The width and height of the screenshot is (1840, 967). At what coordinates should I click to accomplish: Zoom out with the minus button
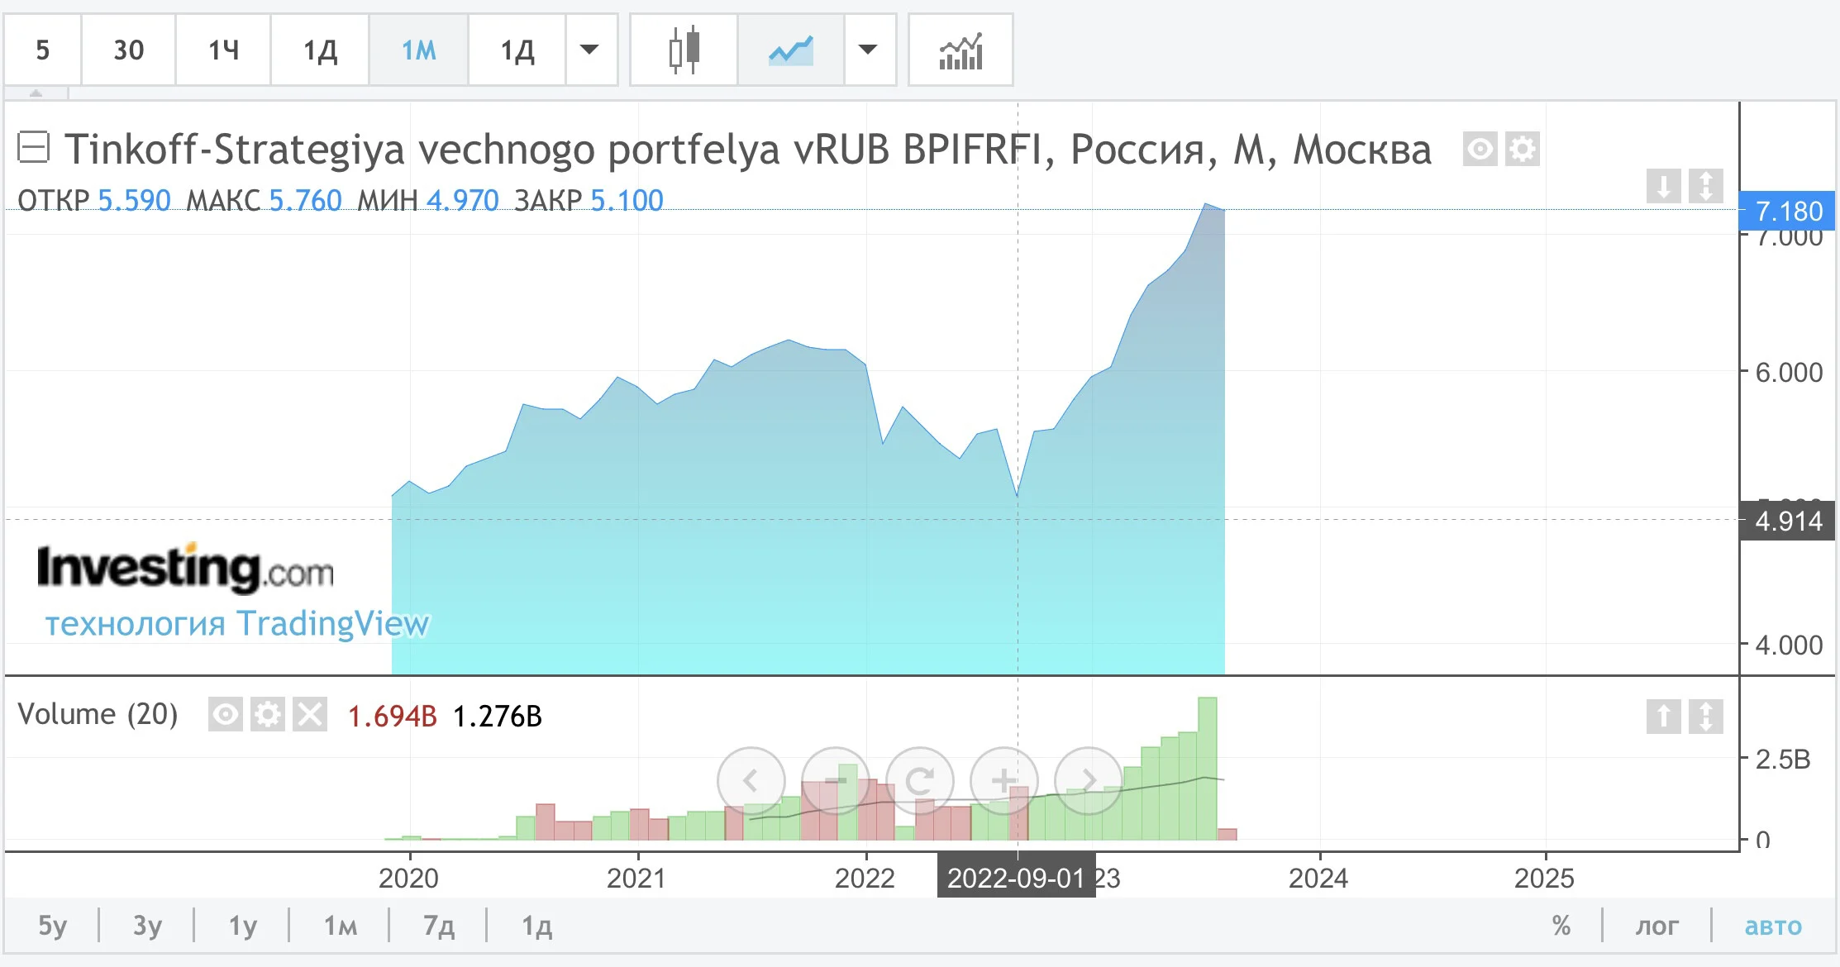pos(836,780)
